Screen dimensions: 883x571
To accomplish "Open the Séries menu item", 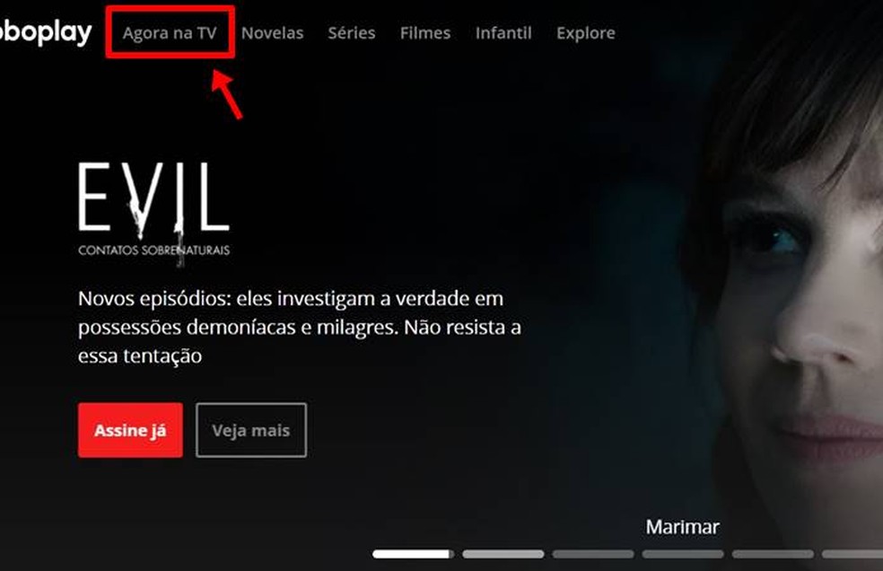I will pyautogui.click(x=352, y=33).
